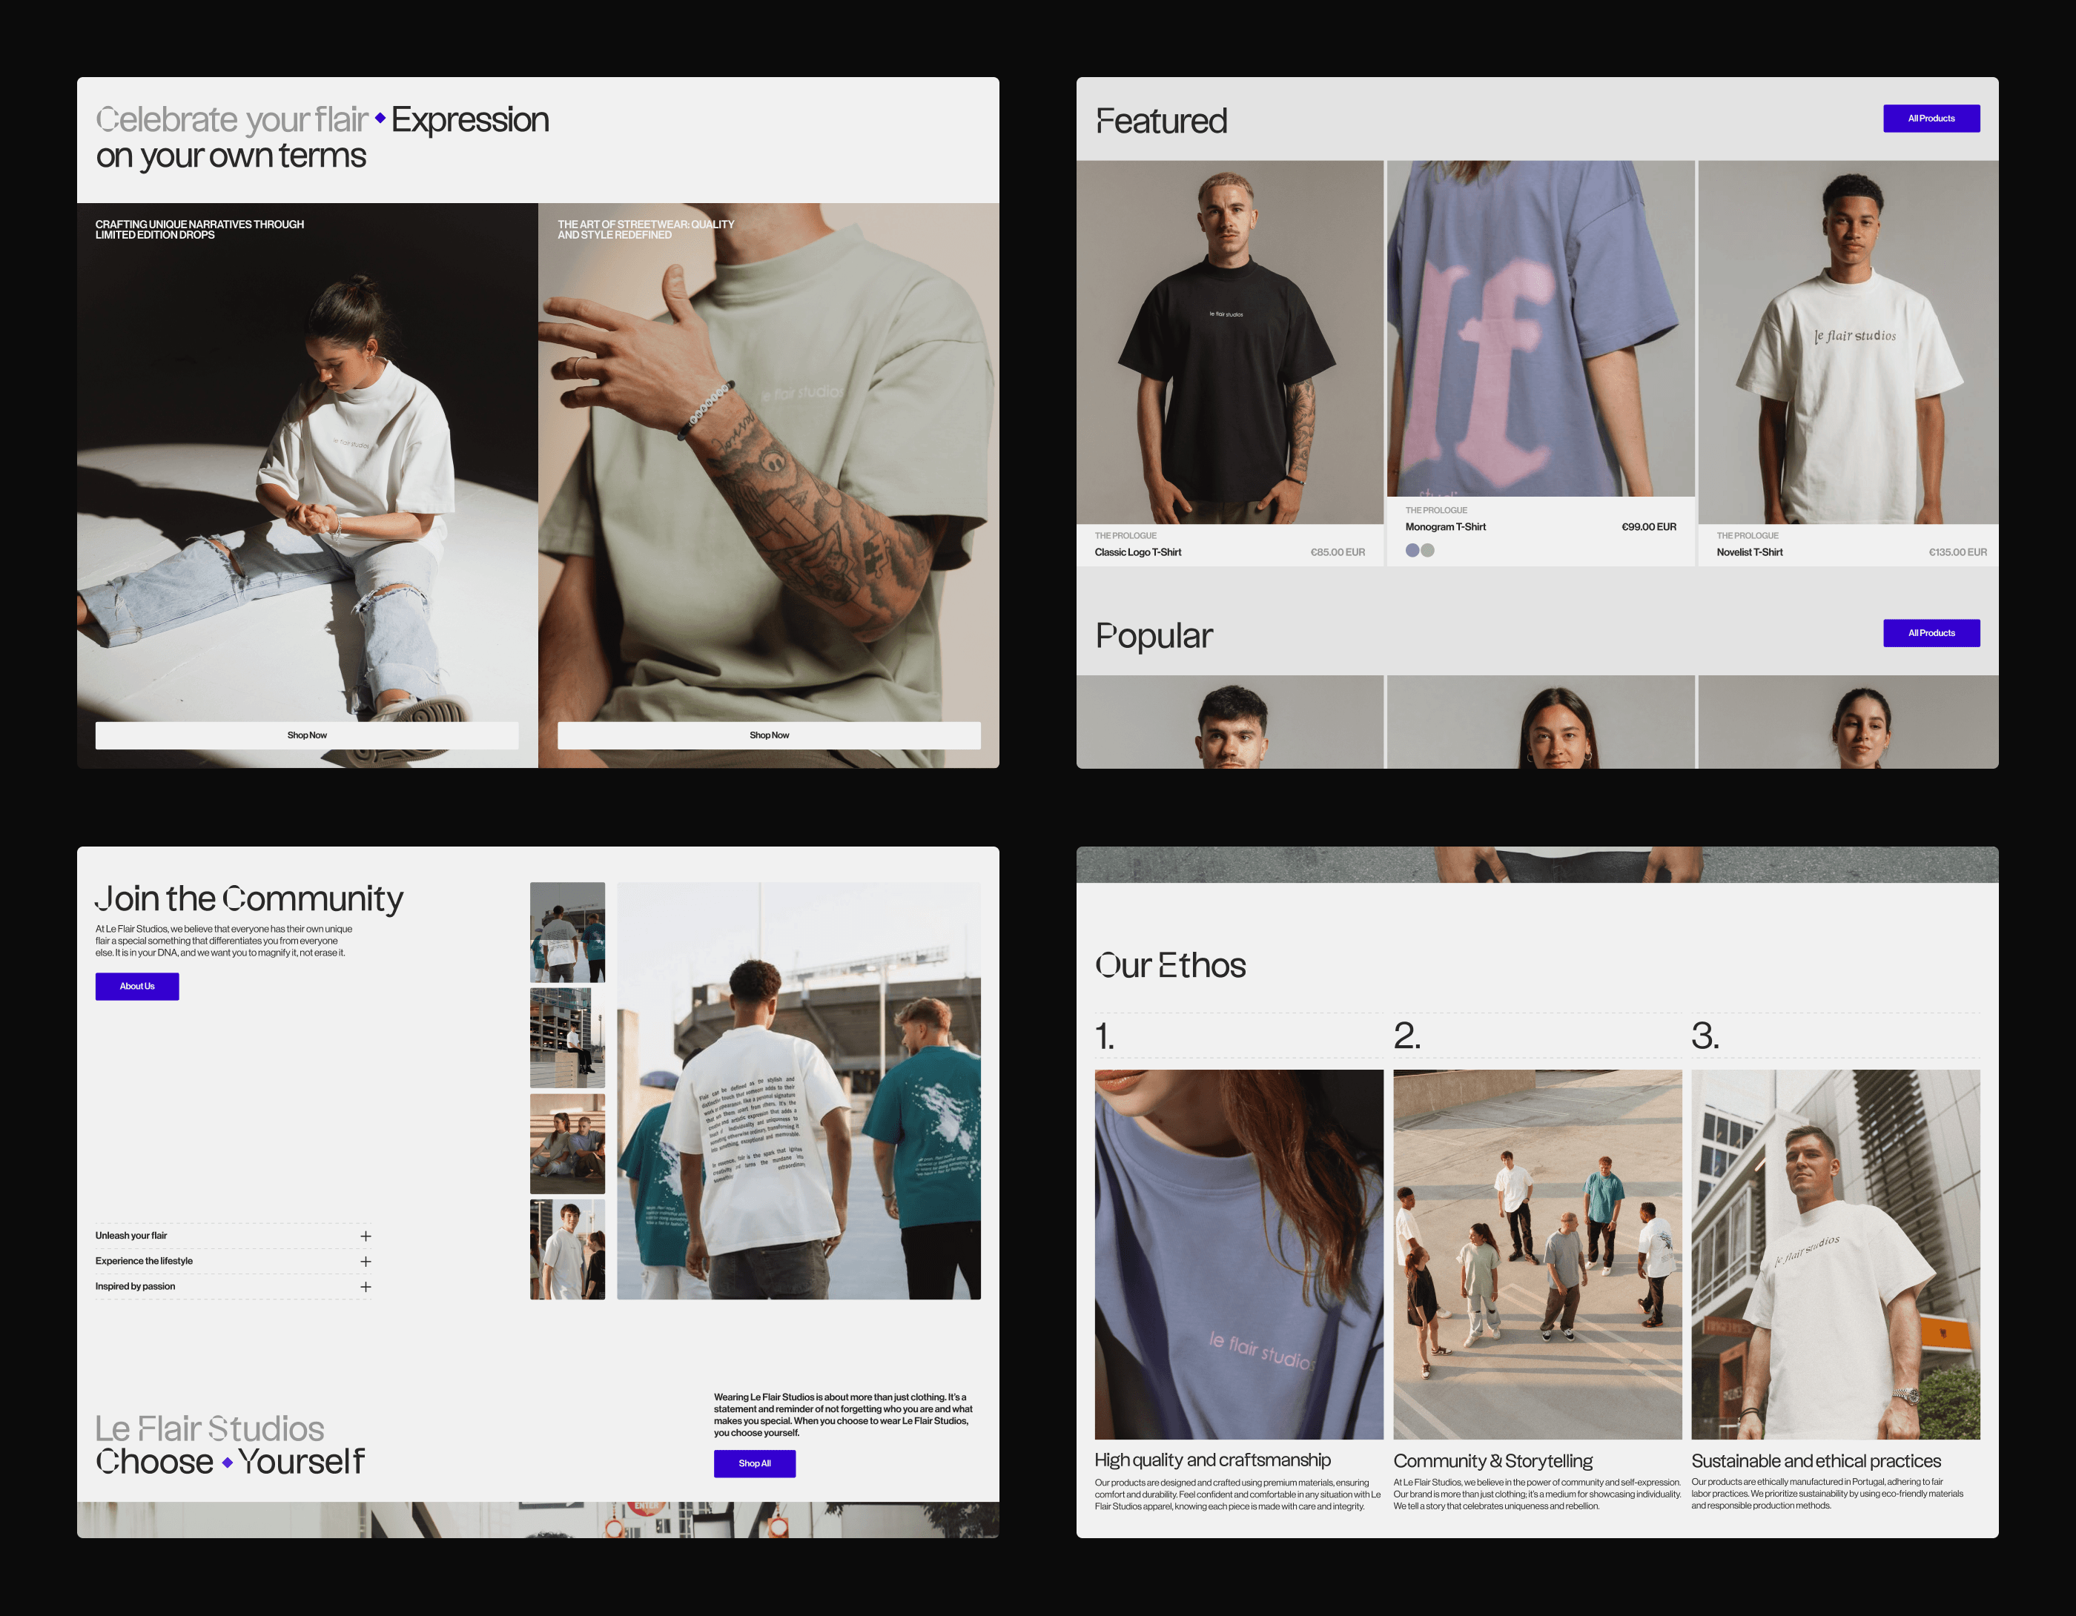2076x1616 pixels.
Task: Open the Classic Logo T-Shirt product link
Action: [1138, 552]
